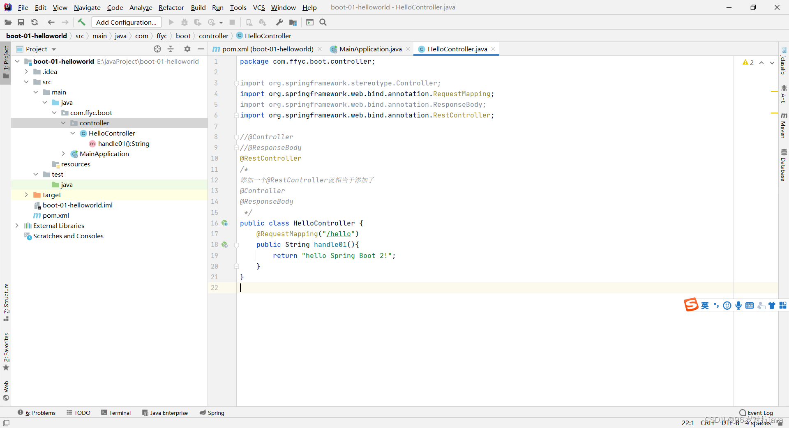Open the TODO tool window
789x428 pixels.
coord(78,413)
